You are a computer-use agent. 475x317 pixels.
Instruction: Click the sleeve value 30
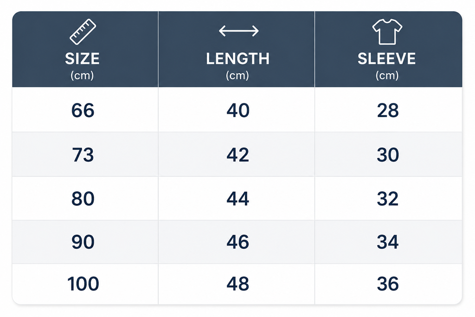point(388,155)
